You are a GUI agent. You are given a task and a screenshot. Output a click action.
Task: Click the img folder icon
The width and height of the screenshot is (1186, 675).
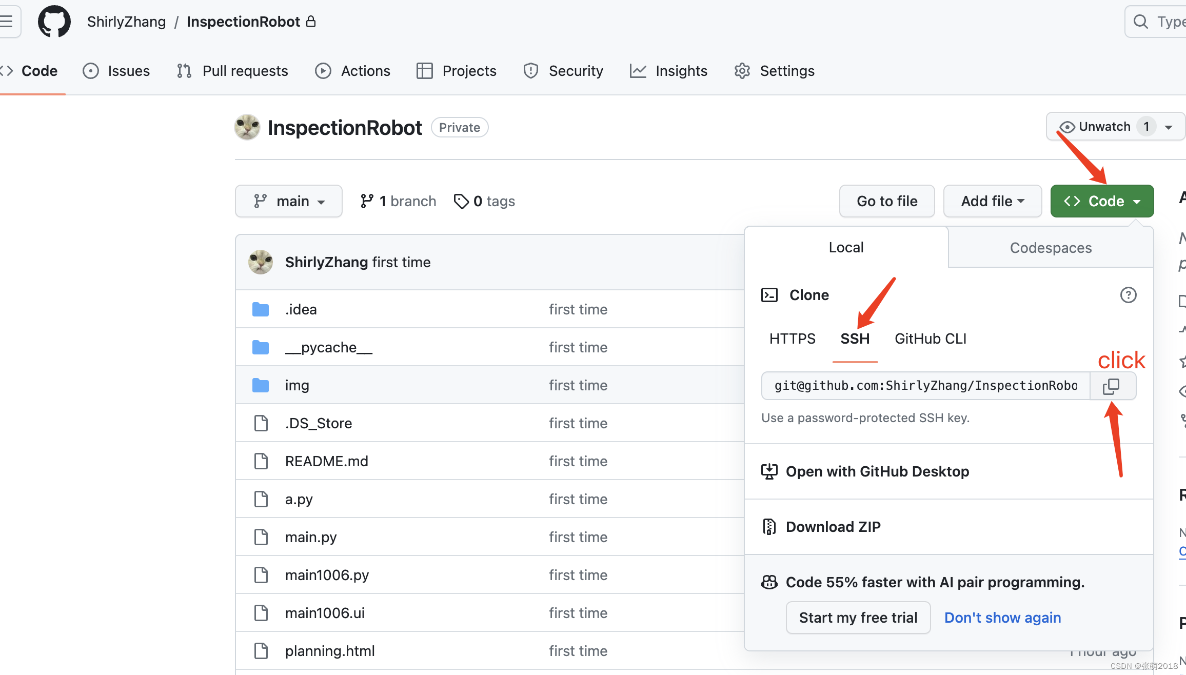261,385
